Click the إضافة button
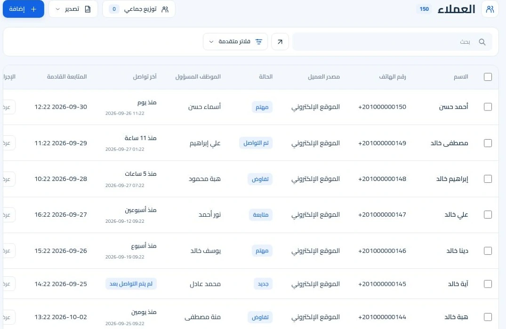The width and height of the screenshot is (506, 329). [23, 9]
